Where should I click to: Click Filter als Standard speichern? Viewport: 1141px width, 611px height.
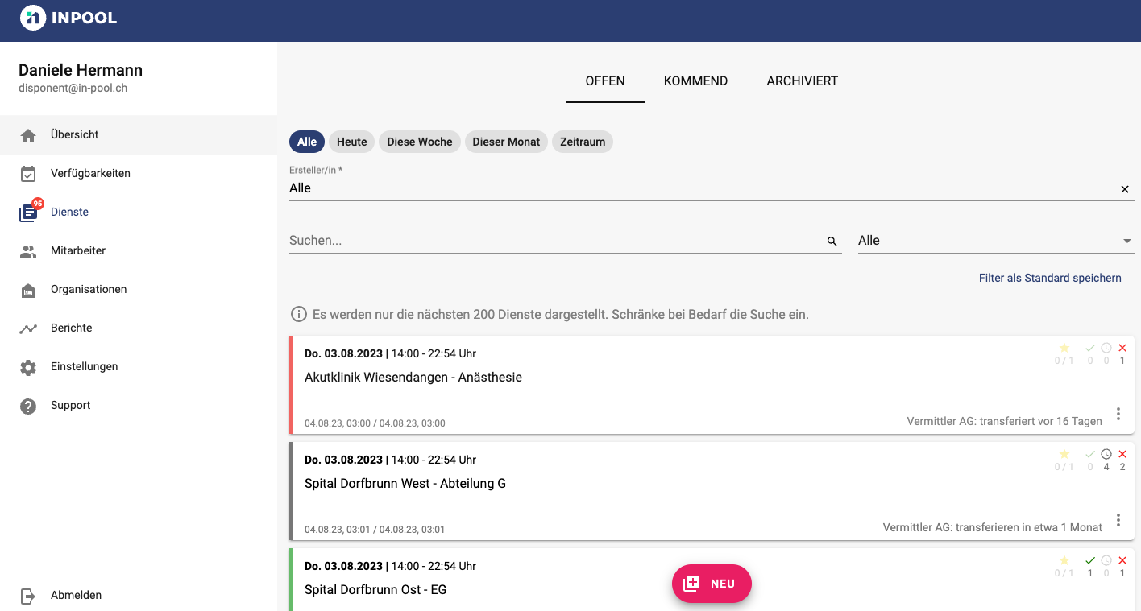point(1050,278)
